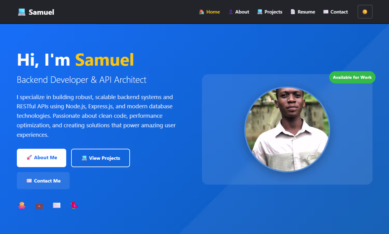Click the Samuel brand name in the navbar

point(41,12)
